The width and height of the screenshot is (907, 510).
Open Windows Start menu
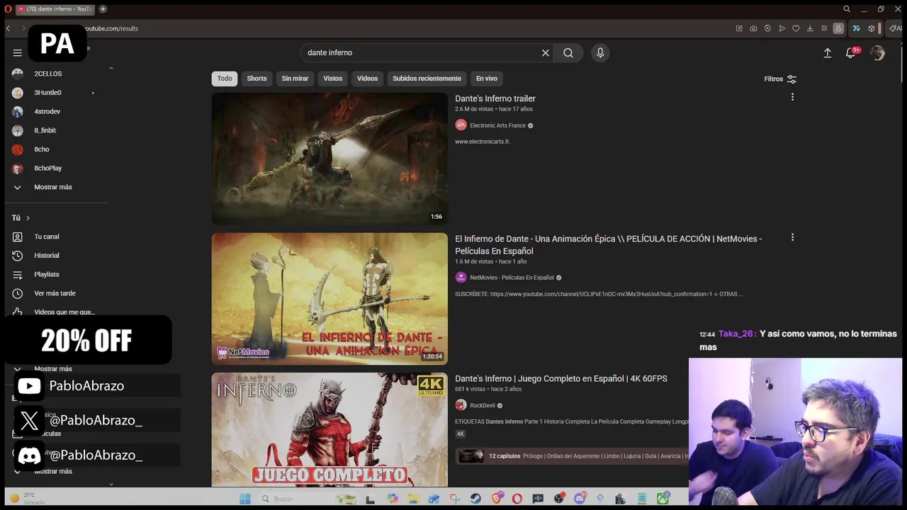coord(244,499)
